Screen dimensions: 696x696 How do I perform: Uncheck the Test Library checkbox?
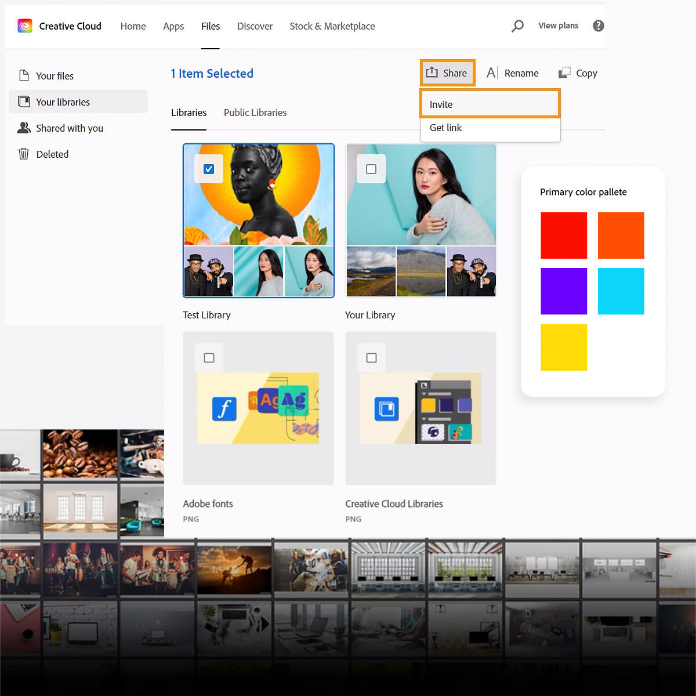(208, 169)
